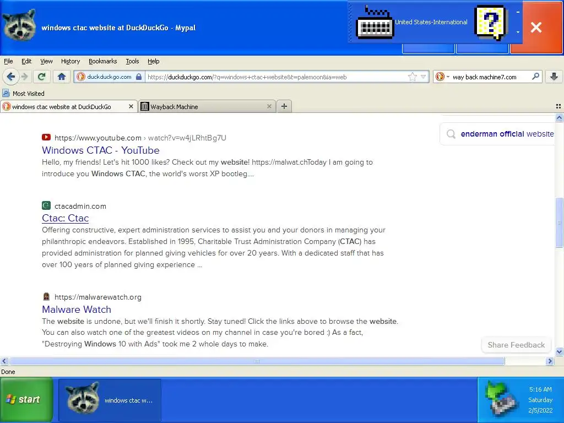Click the ctacadmin.com green favicon
This screenshot has height=423, width=564.
(x=46, y=205)
